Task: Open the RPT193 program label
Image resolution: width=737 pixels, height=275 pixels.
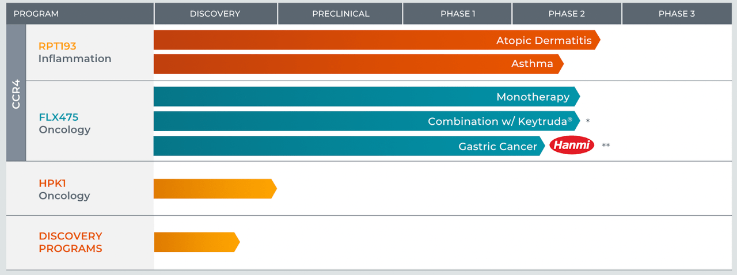Action: (x=58, y=46)
